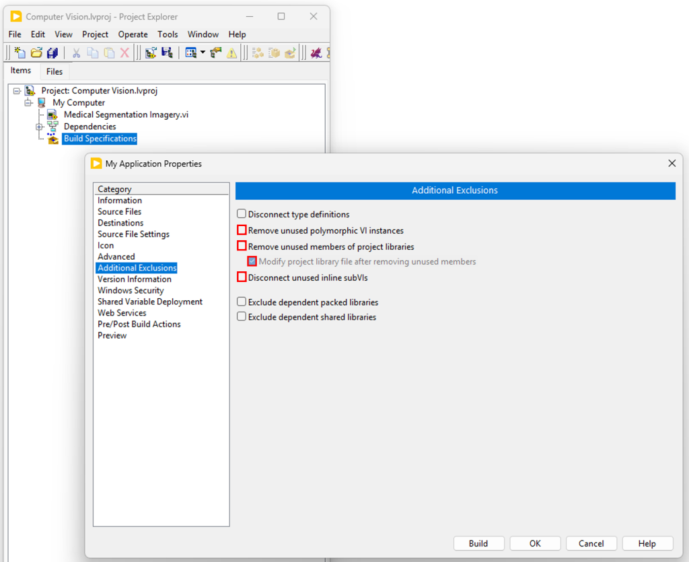The width and height of the screenshot is (689, 562).
Task: Collapse the Project: Computer Vision.lvproj node
Action: (x=17, y=91)
